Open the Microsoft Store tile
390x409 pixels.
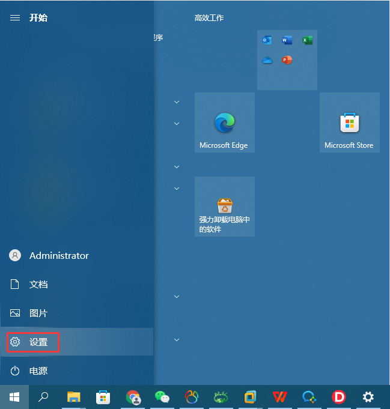pyautogui.click(x=349, y=123)
